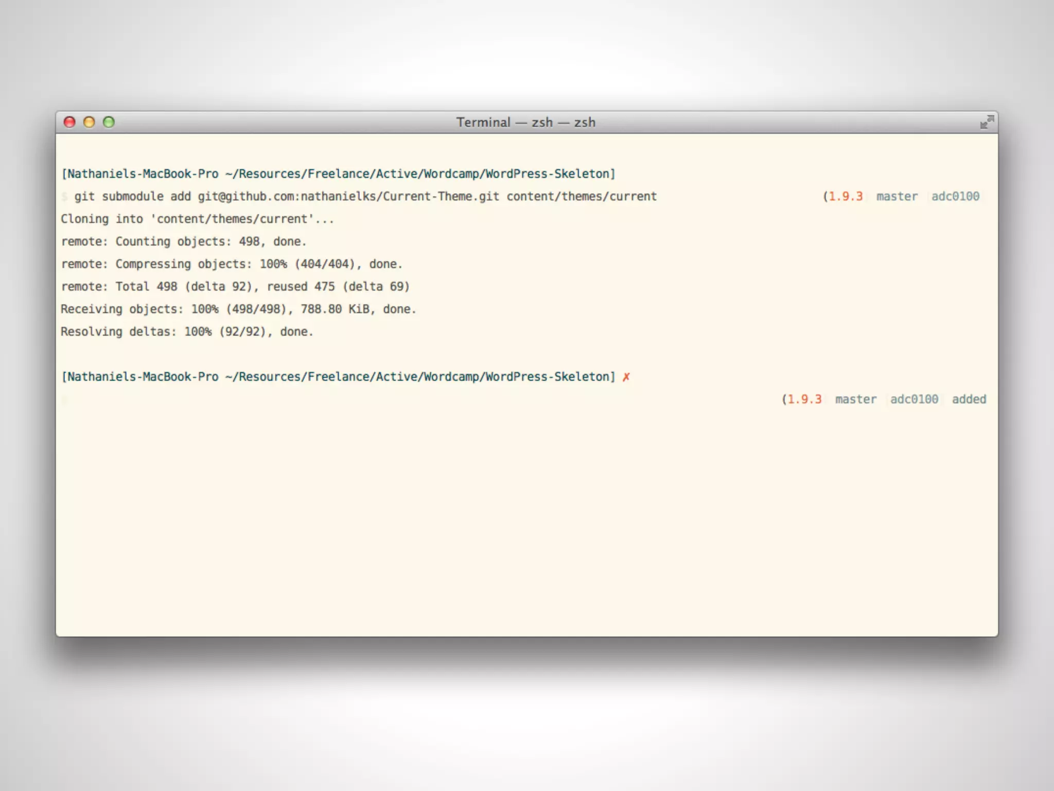
Task: Click the 'Total 498 (delta 92)' line
Action: point(235,287)
